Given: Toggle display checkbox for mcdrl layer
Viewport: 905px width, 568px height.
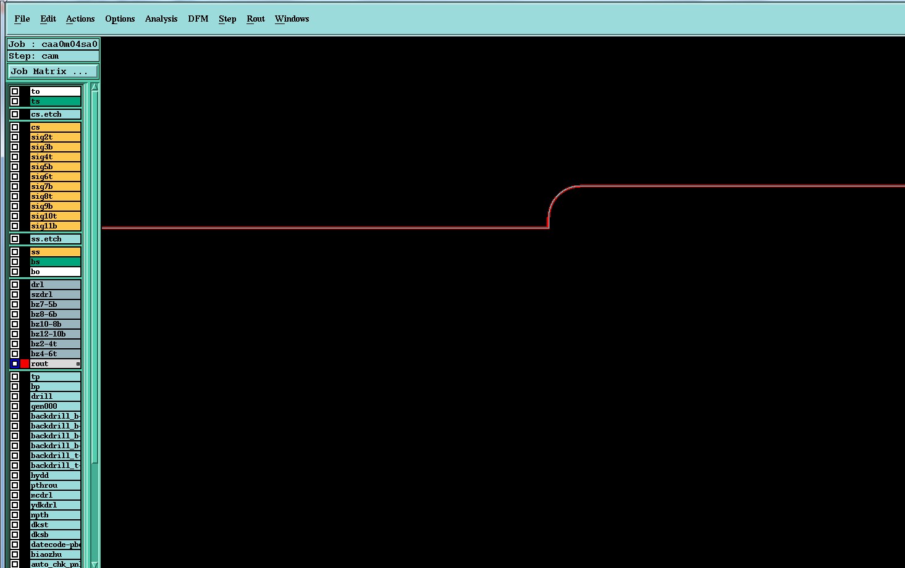Looking at the screenshot, I should click(x=15, y=495).
